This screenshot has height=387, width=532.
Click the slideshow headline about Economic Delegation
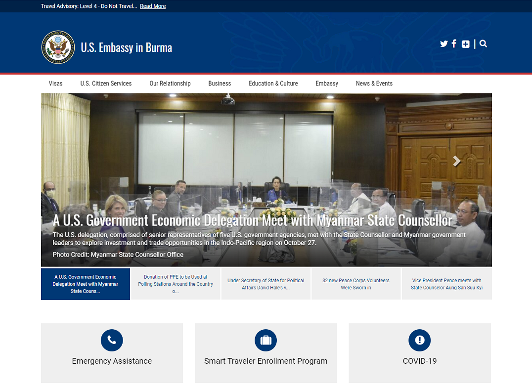253,220
